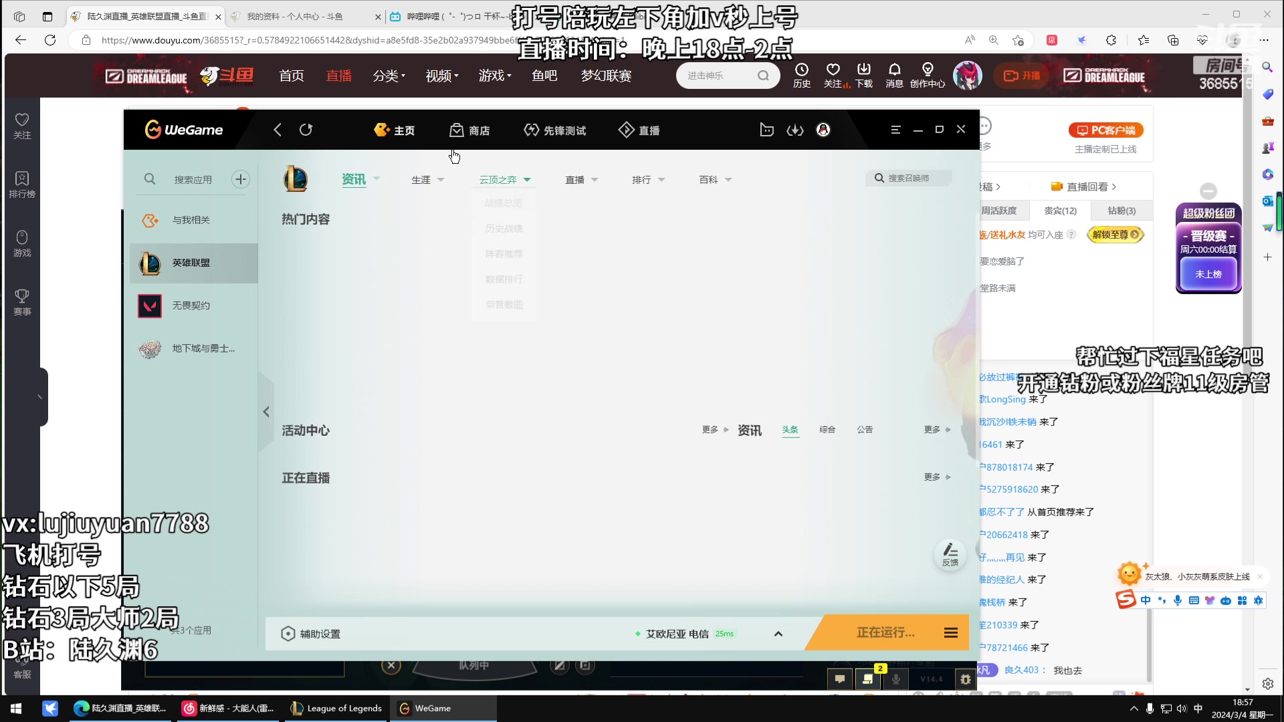Add an application with plus icon

click(x=241, y=178)
